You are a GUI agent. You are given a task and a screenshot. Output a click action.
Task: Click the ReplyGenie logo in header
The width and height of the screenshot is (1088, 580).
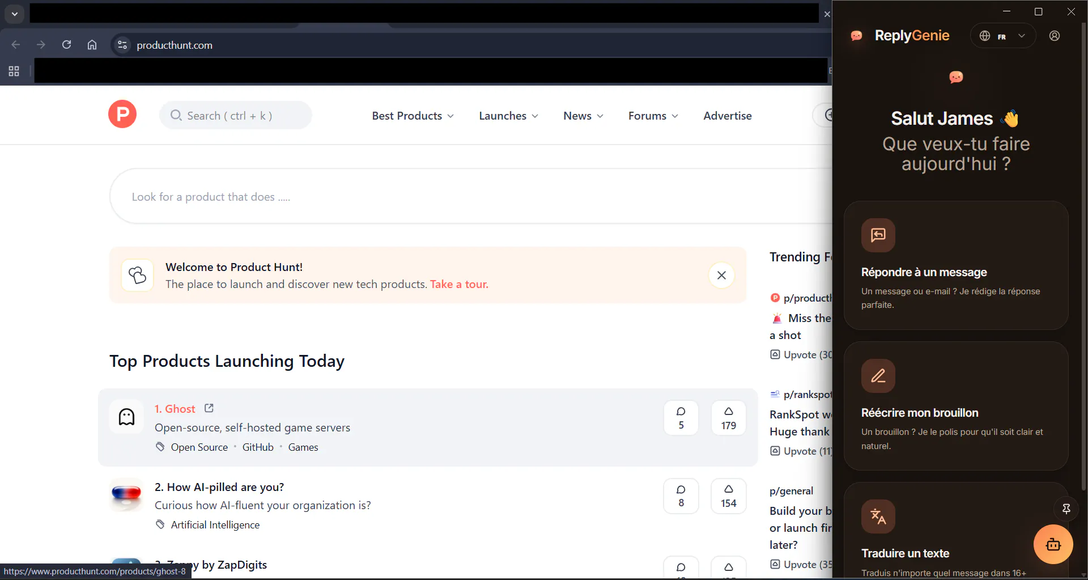pos(900,36)
